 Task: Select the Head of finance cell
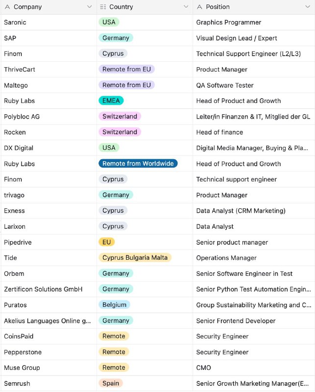click(254, 132)
